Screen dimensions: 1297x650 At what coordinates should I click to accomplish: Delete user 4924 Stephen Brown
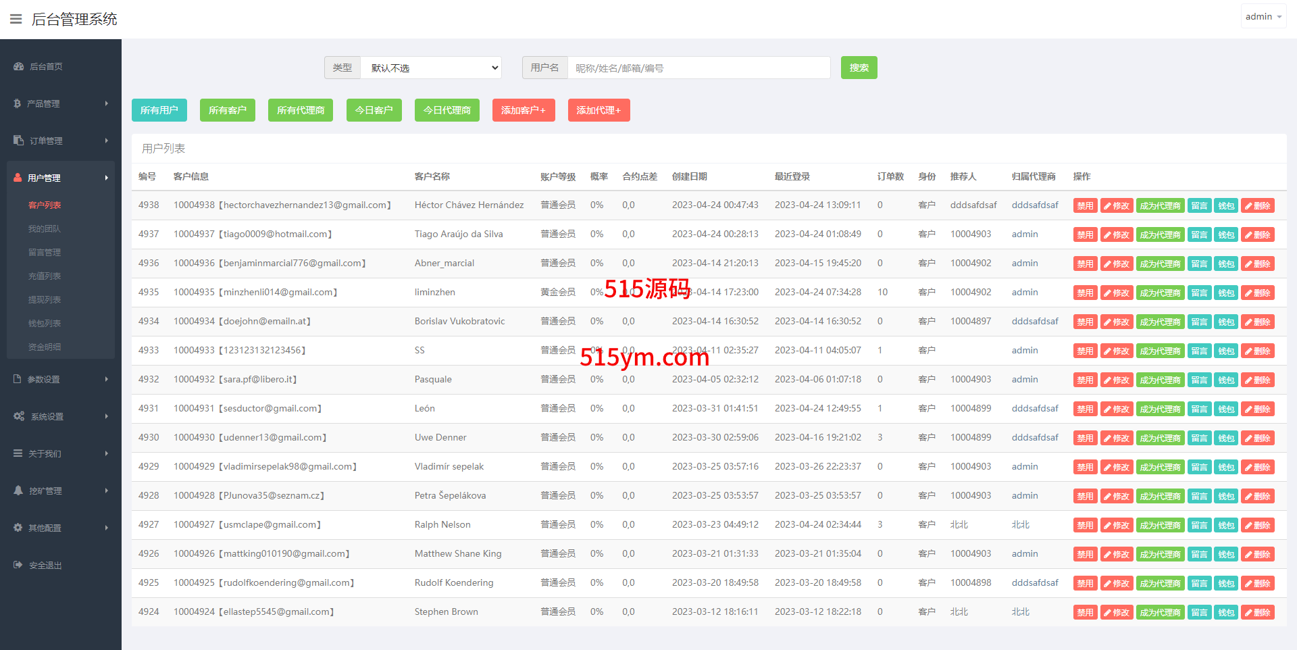click(1257, 613)
